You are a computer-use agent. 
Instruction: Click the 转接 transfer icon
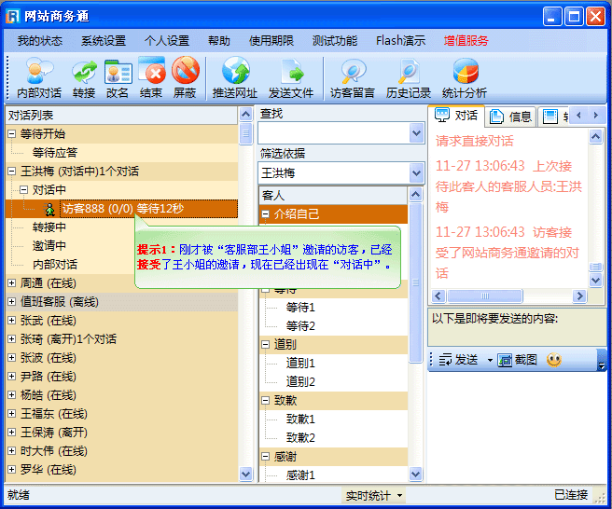pyautogui.click(x=84, y=73)
